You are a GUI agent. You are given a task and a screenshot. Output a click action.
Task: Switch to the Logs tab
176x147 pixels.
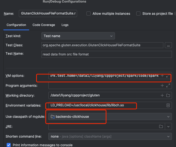(x=65, y=25)
